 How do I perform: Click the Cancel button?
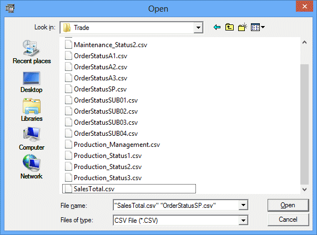coord(288,219)
